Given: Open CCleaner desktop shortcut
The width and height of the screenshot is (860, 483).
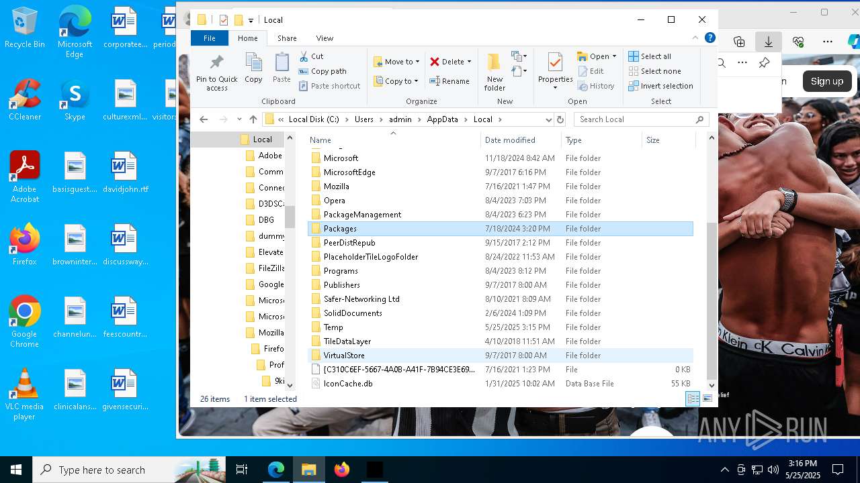Looking at the screenshot, I should pos(25,100).
